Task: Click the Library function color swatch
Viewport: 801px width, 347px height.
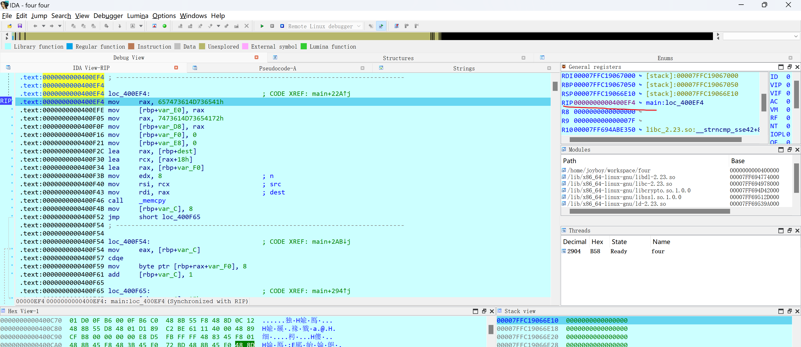Action: [x=8, y=46]
